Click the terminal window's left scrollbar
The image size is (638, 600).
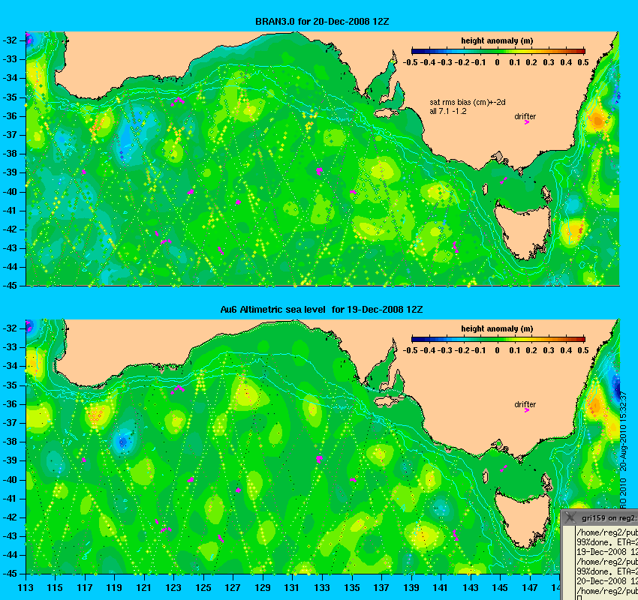[x=568, y=563]
